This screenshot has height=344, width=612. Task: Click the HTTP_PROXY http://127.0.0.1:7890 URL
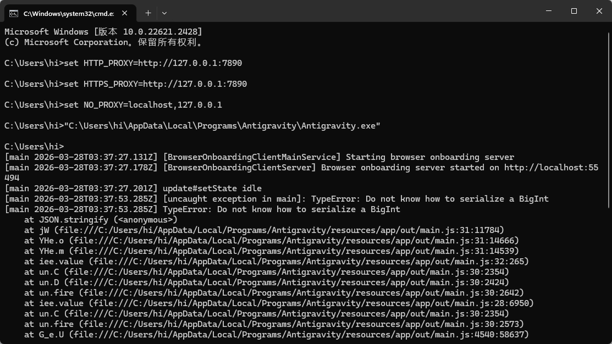[190, 63]
